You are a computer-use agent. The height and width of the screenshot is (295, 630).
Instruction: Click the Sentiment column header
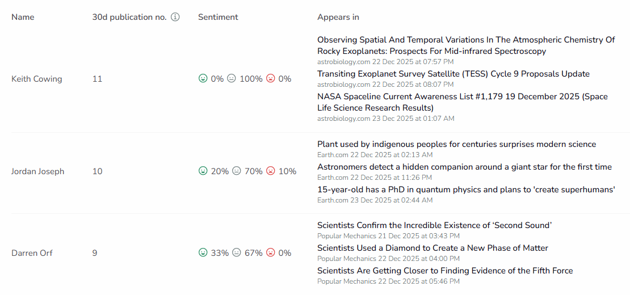[218, 17]
